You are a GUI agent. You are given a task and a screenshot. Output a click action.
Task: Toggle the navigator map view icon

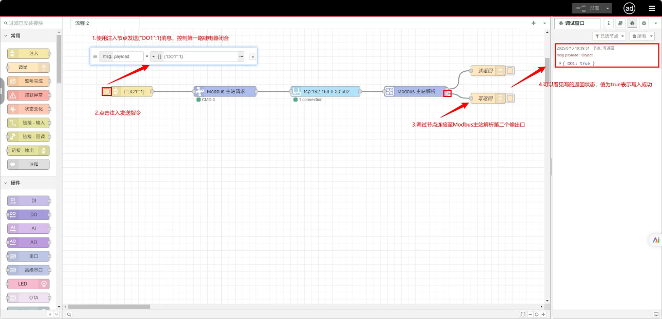pyautogui.click(x=522, y=314)
